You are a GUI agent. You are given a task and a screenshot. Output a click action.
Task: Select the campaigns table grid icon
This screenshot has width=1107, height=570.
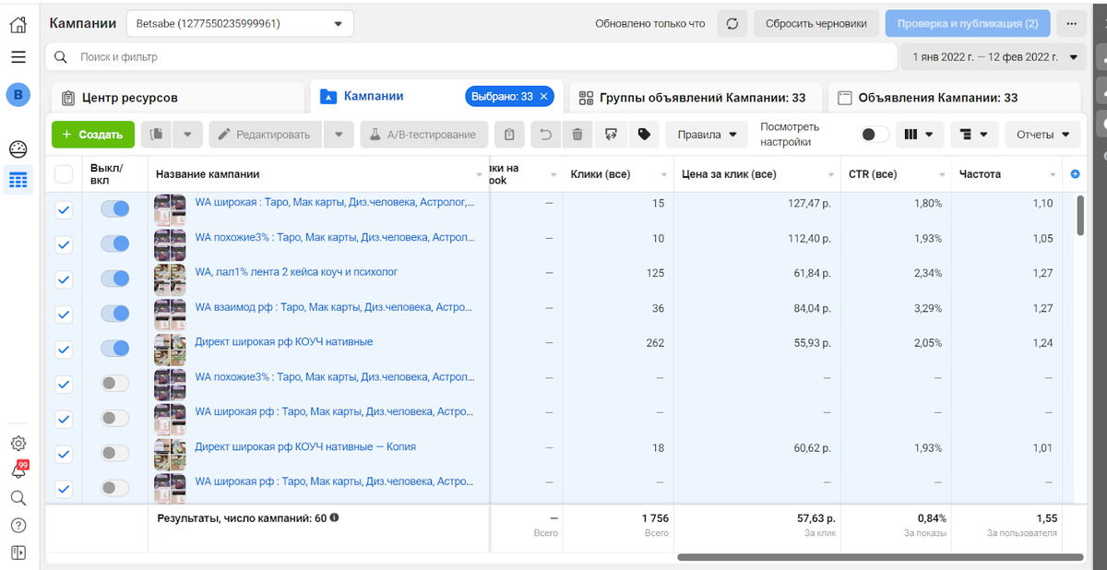[x=18, y=179]
